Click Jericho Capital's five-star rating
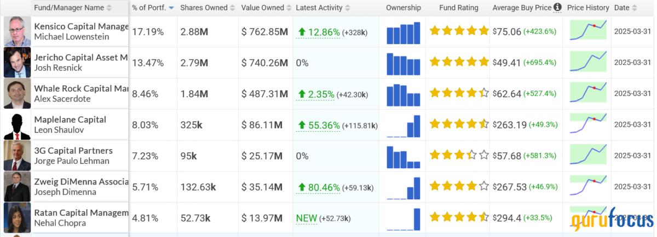657x237 pixels. 459,62
